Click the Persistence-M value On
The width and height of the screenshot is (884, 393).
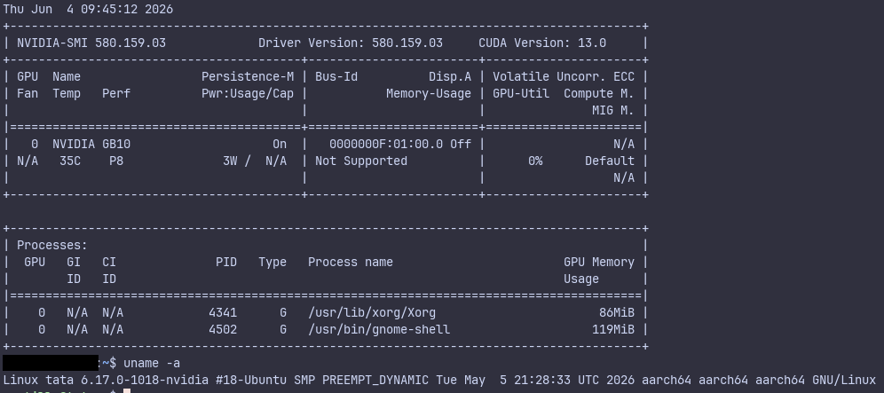tap(280, 145)
